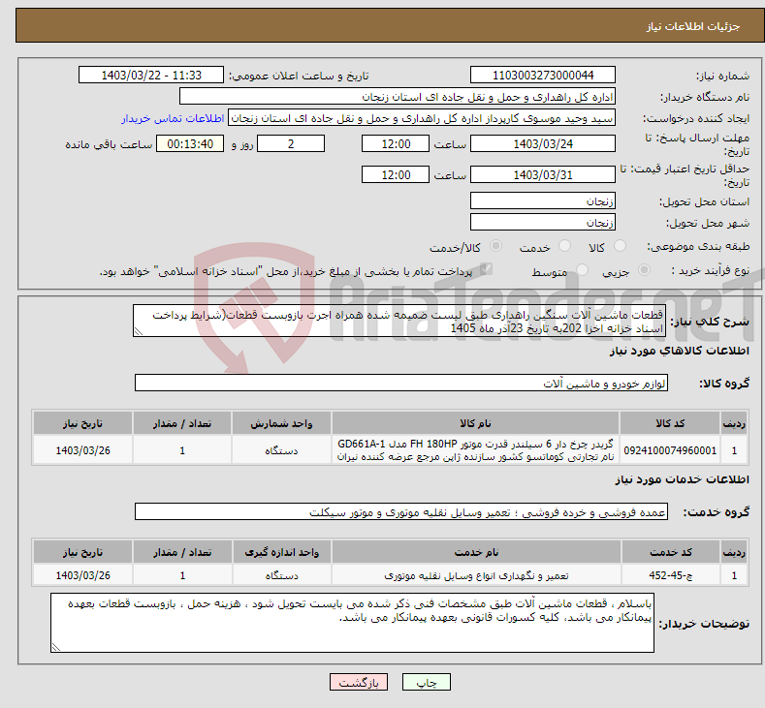Click the remaining time 00:13:40 field
765x708 pixels.
[x=190, y=143]
